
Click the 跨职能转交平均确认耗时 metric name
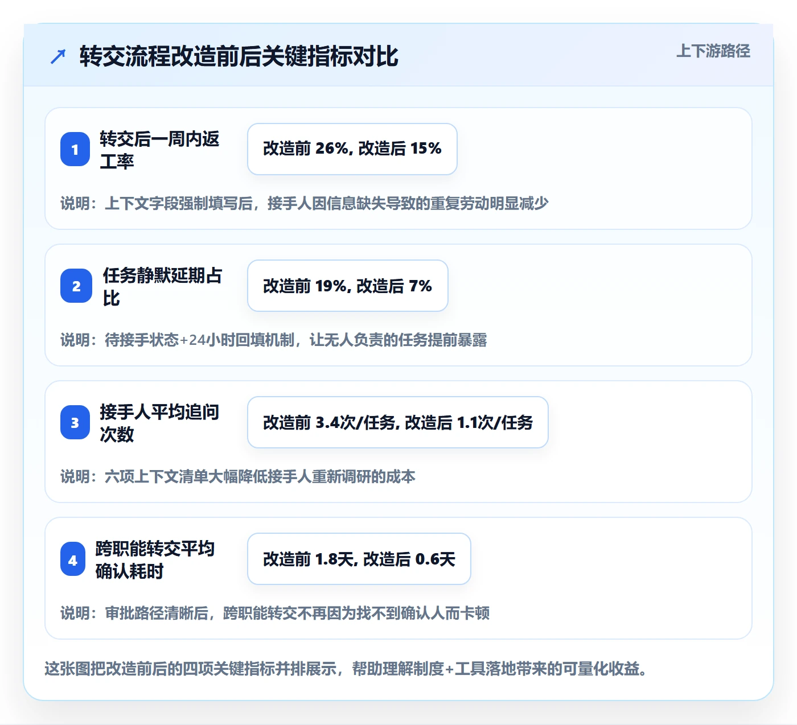pyautogui.click(x=155, y=559)
